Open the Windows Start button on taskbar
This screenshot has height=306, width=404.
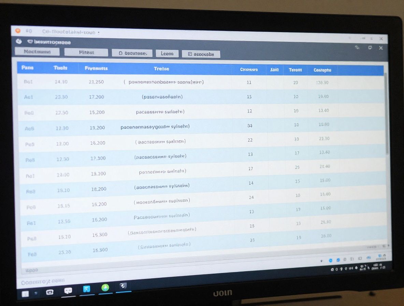tap(25, 293)
